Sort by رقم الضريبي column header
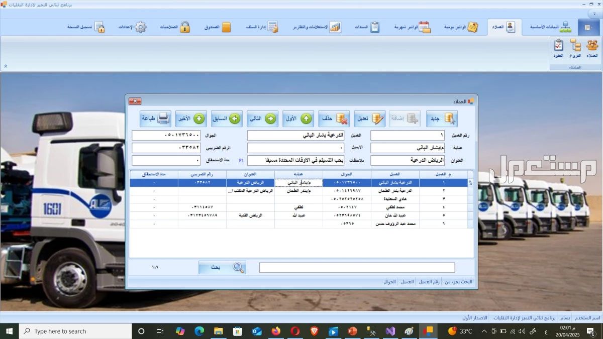Screen dimensions: 603x339 tap(202, 174)
